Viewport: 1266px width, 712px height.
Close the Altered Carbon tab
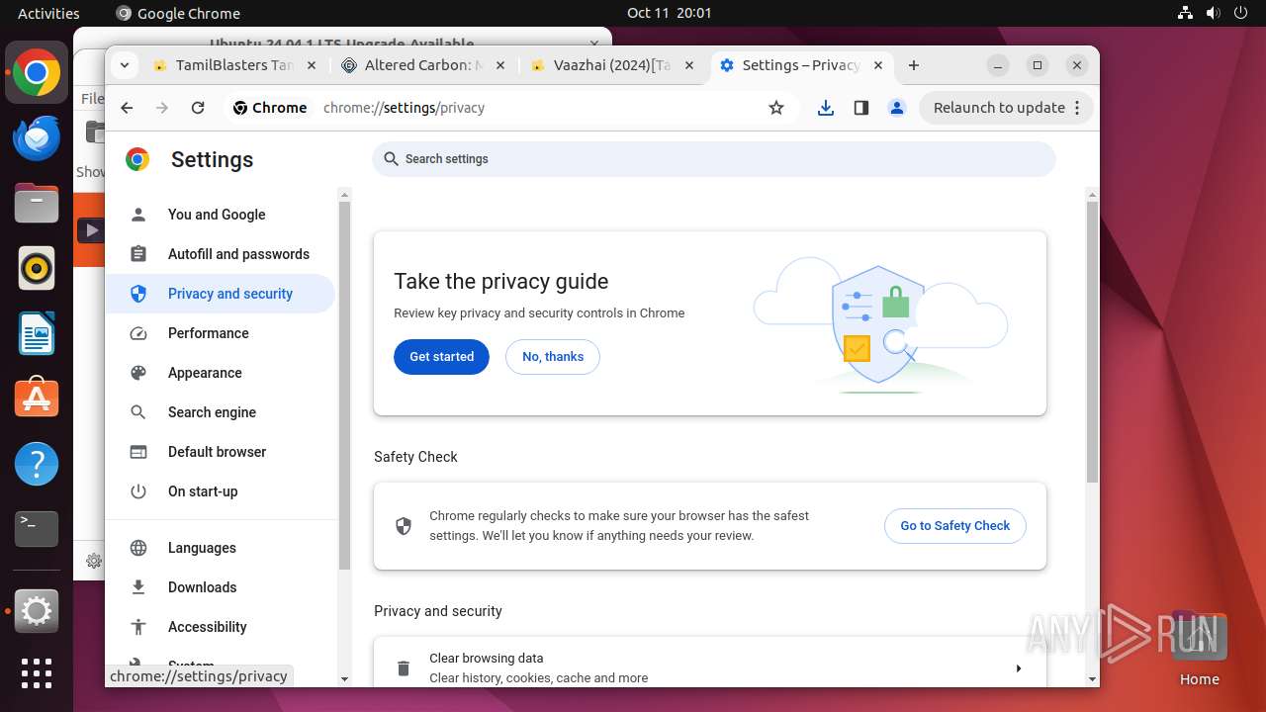click(499, 65)
